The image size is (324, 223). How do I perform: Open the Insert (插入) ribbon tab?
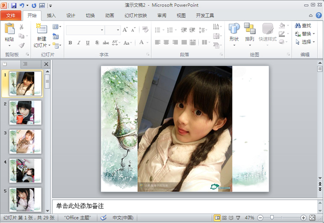[51, 15]
